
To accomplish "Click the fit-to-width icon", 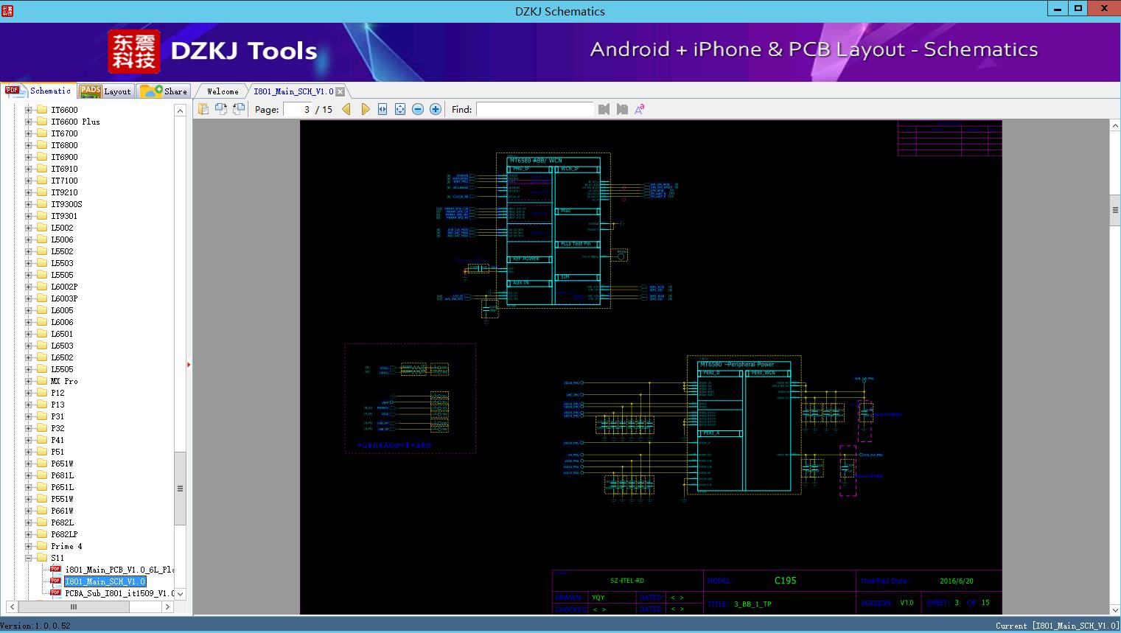I will [383, 109].
